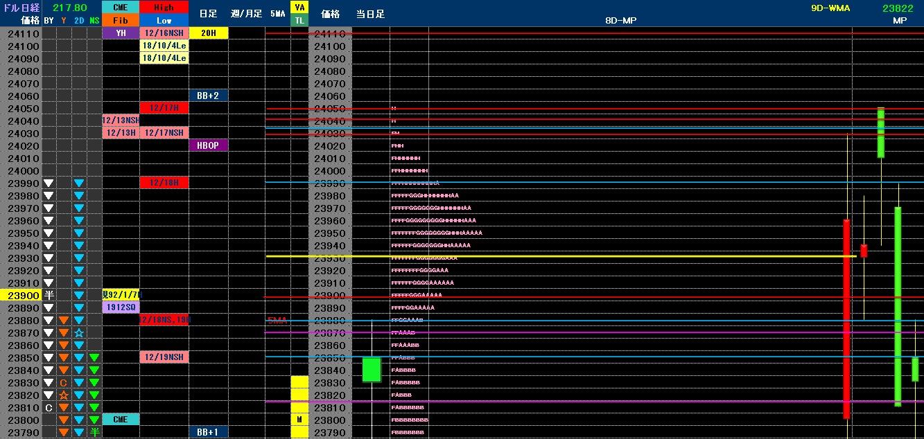Click the green 217.80 value
The width and height of the screenshot is (924, 439).
(71, 8)
